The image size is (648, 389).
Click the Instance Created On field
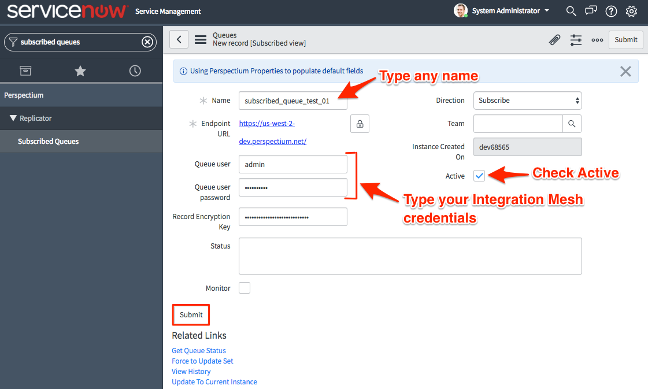tap(528, 147)
